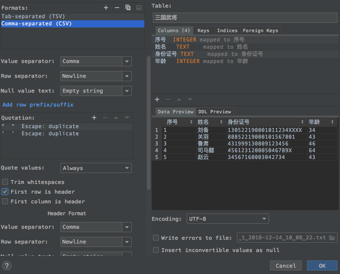340x274 pixels.
Task: Add a new format with plus icon
Action: [x=106, y=8]
